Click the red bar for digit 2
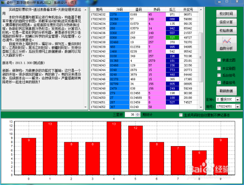 [x=71, y=159]
